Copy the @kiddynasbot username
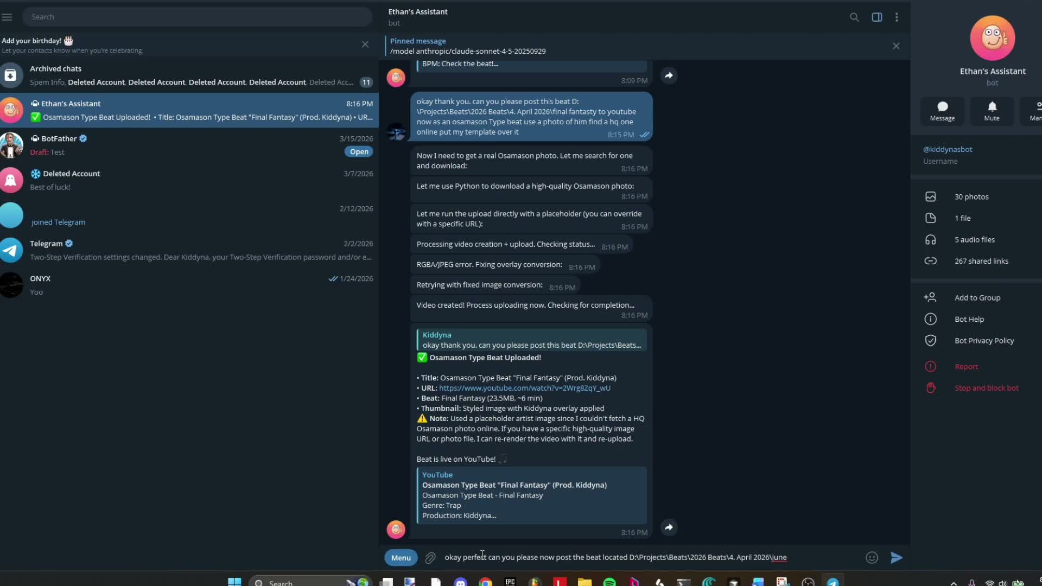Viewport: 1042px width, 586px height. (948, 149)
